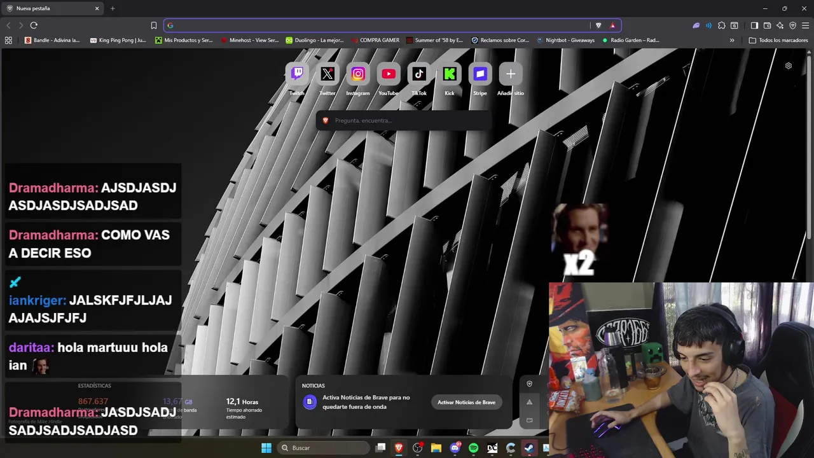The image size is (814, 458).
Task: Open the browser main hamburger menu
Action: coord(805,25)
